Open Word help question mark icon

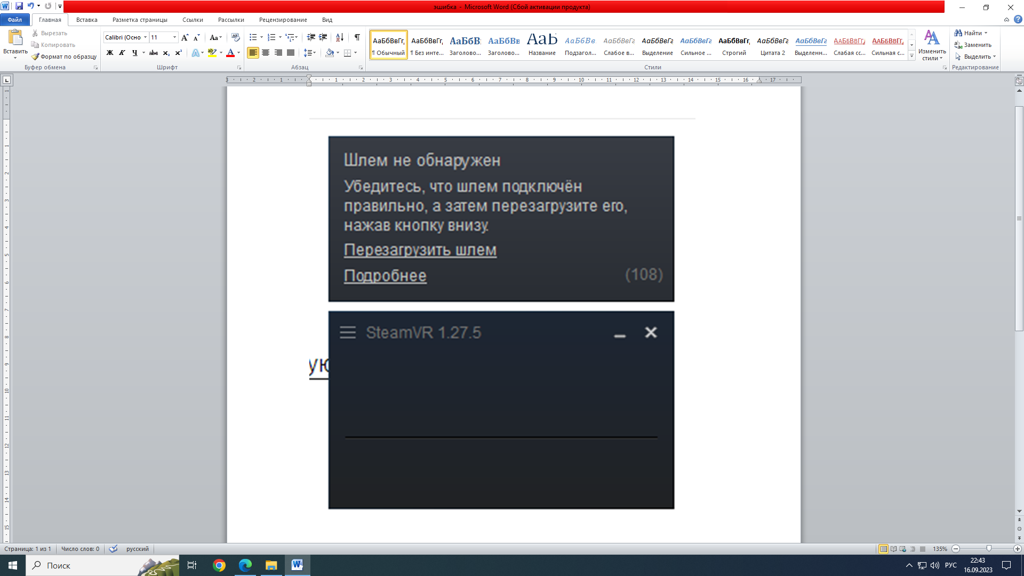(x=1018, y=20)
